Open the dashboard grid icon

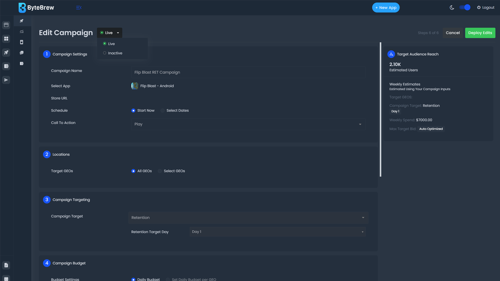(x=6, y=39)
